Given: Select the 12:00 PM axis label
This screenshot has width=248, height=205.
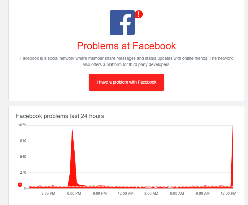Looking at the screenshot, I should pos(228,194).
